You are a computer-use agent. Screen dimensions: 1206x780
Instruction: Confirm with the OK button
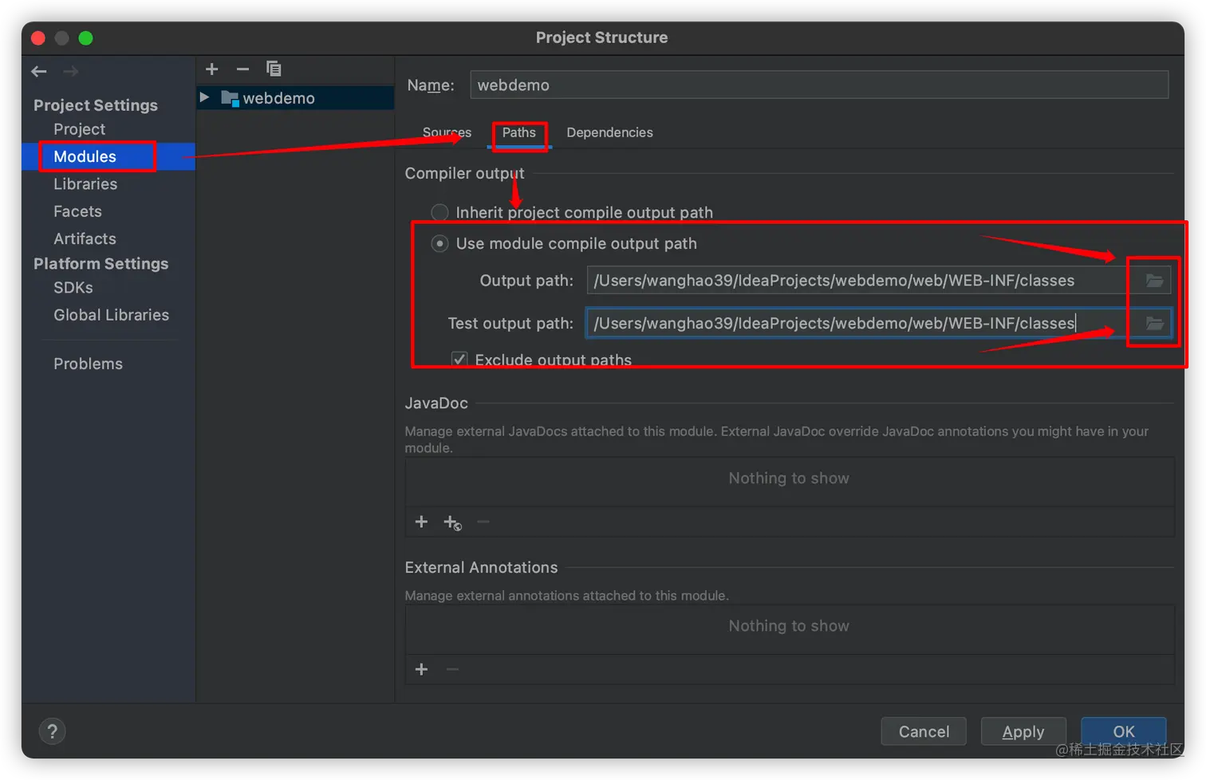tap(1124, 731)
